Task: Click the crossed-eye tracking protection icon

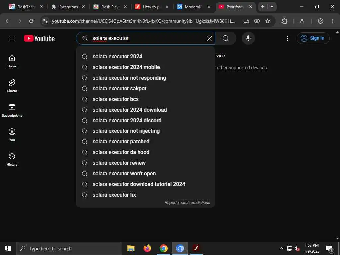Action: point(257,21)
